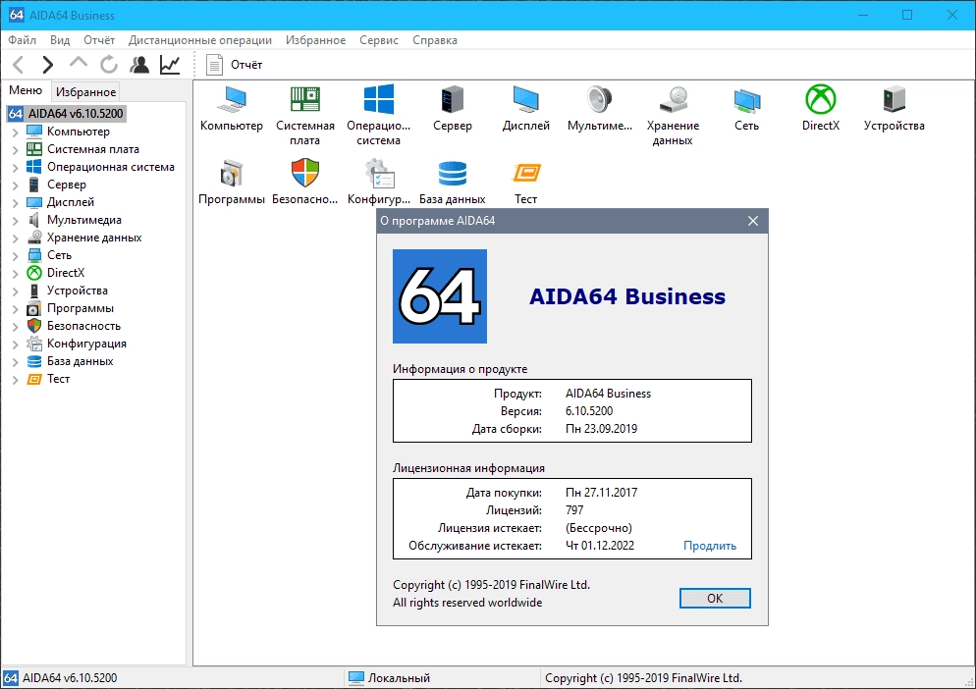Open the user management toolbar icon

[x=139, y=64]
